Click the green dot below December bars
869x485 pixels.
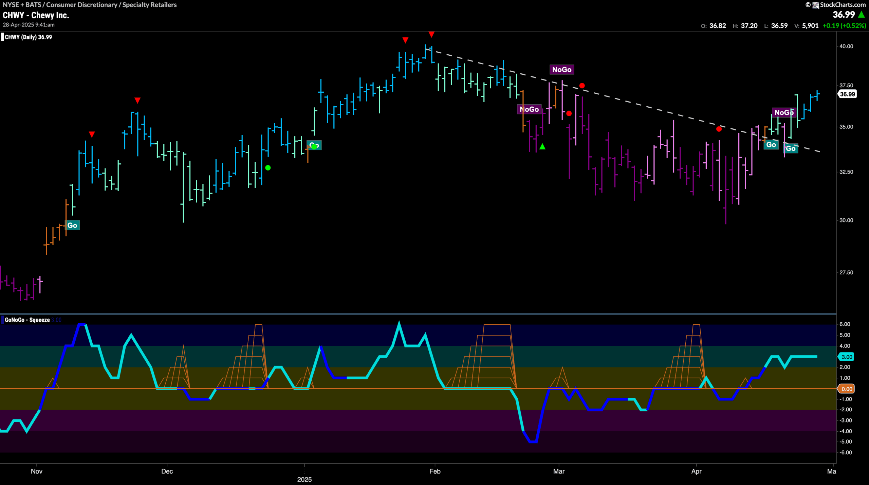pos(268,168)
